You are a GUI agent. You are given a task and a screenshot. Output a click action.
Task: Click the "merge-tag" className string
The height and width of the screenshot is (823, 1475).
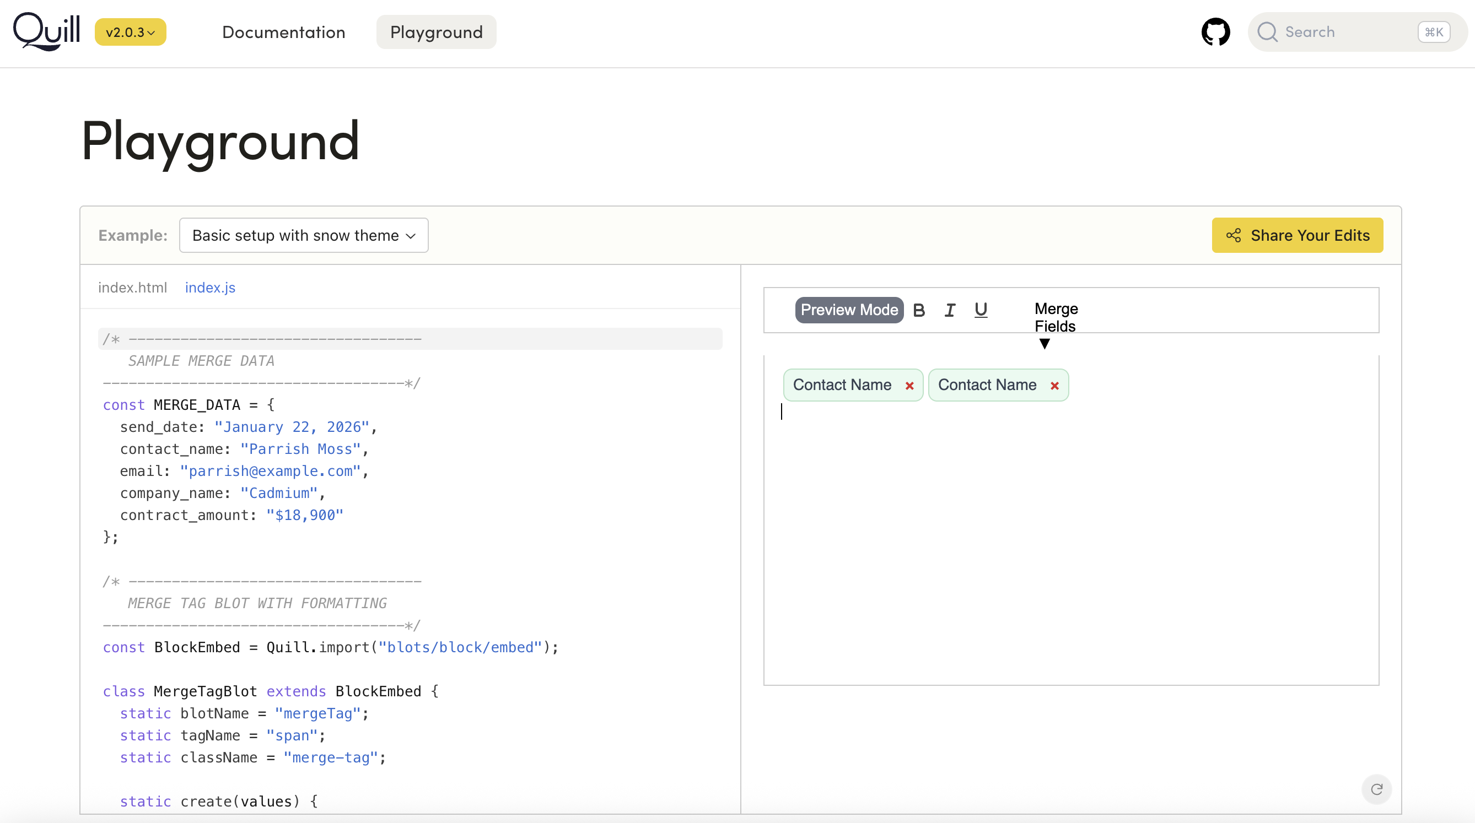pos(330,757)
